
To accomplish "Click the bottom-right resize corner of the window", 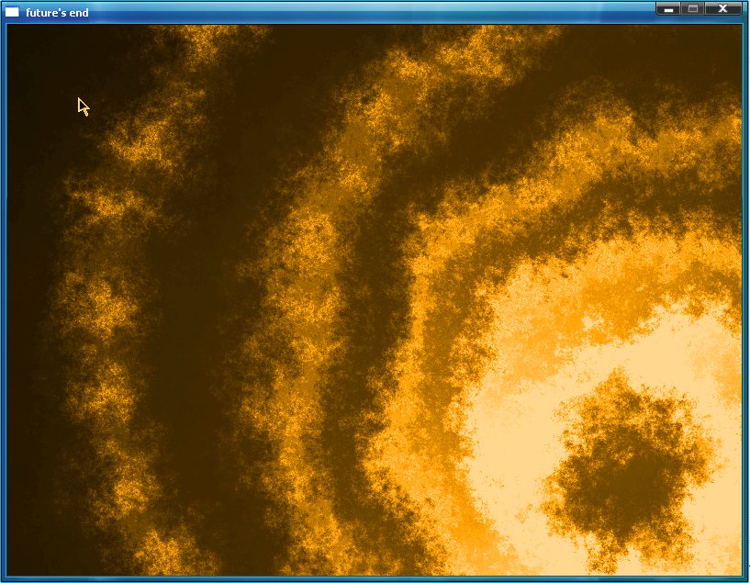I will [746, 579].
